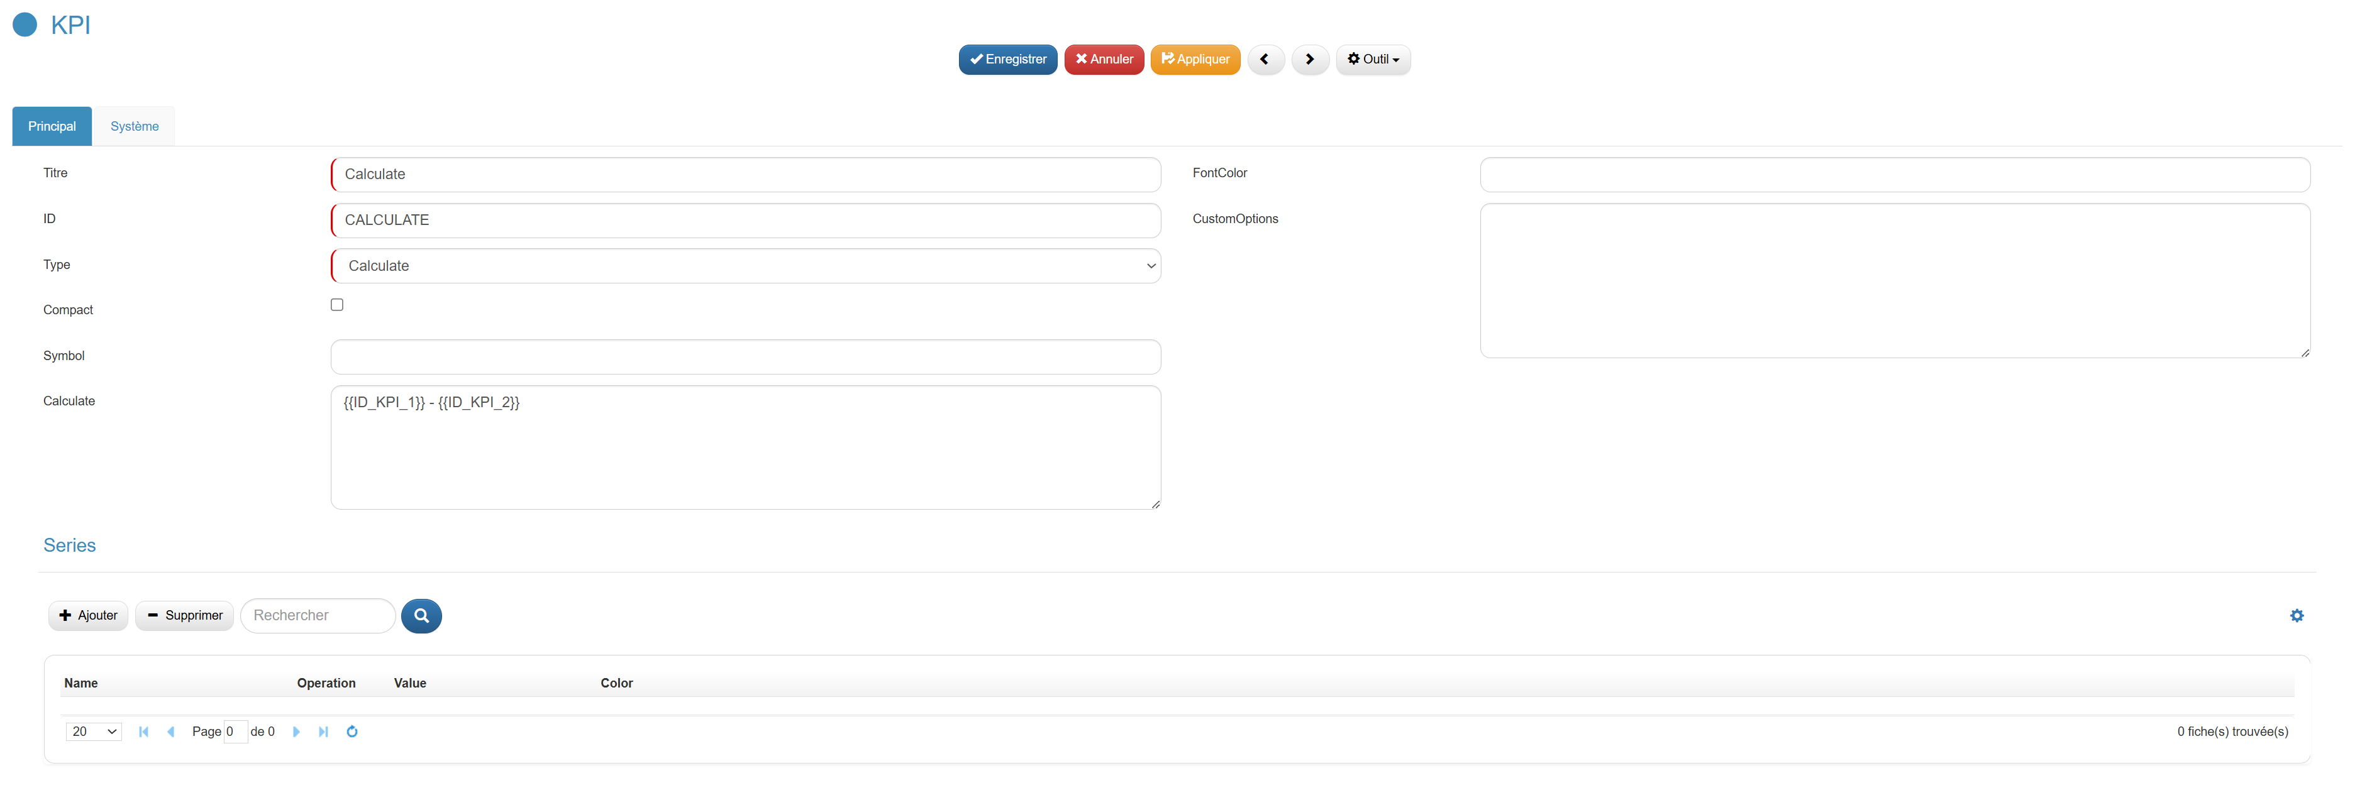Click Ajouter to add a series

coord(89,615)
